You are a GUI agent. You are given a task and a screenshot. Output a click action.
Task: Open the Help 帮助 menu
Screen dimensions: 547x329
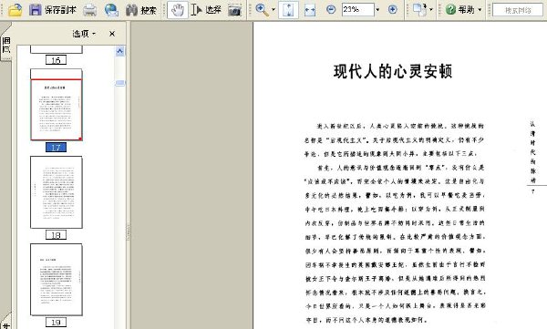(x=460, y=10)
